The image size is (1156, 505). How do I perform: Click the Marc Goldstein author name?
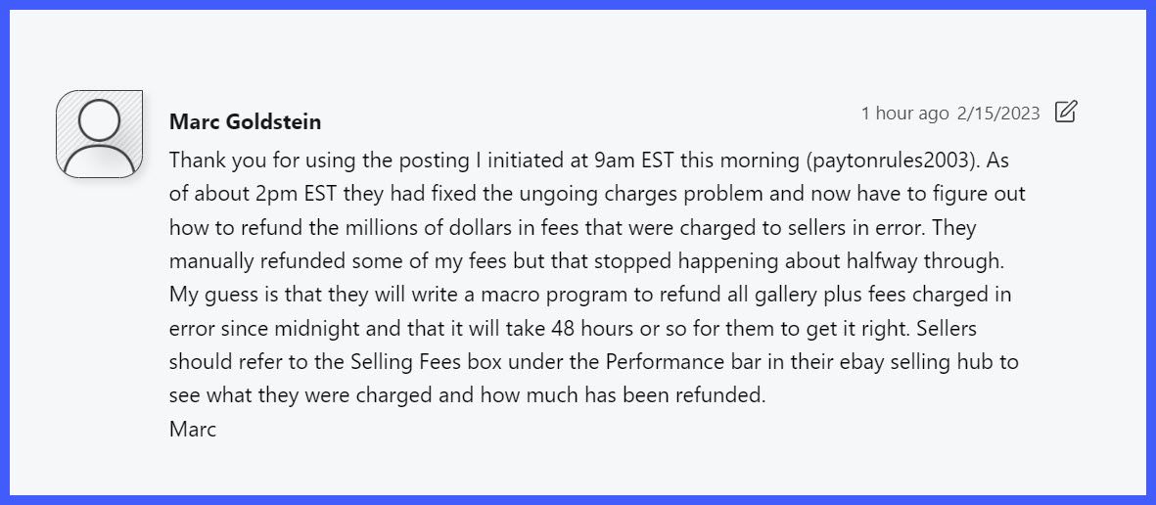(245, 121)
